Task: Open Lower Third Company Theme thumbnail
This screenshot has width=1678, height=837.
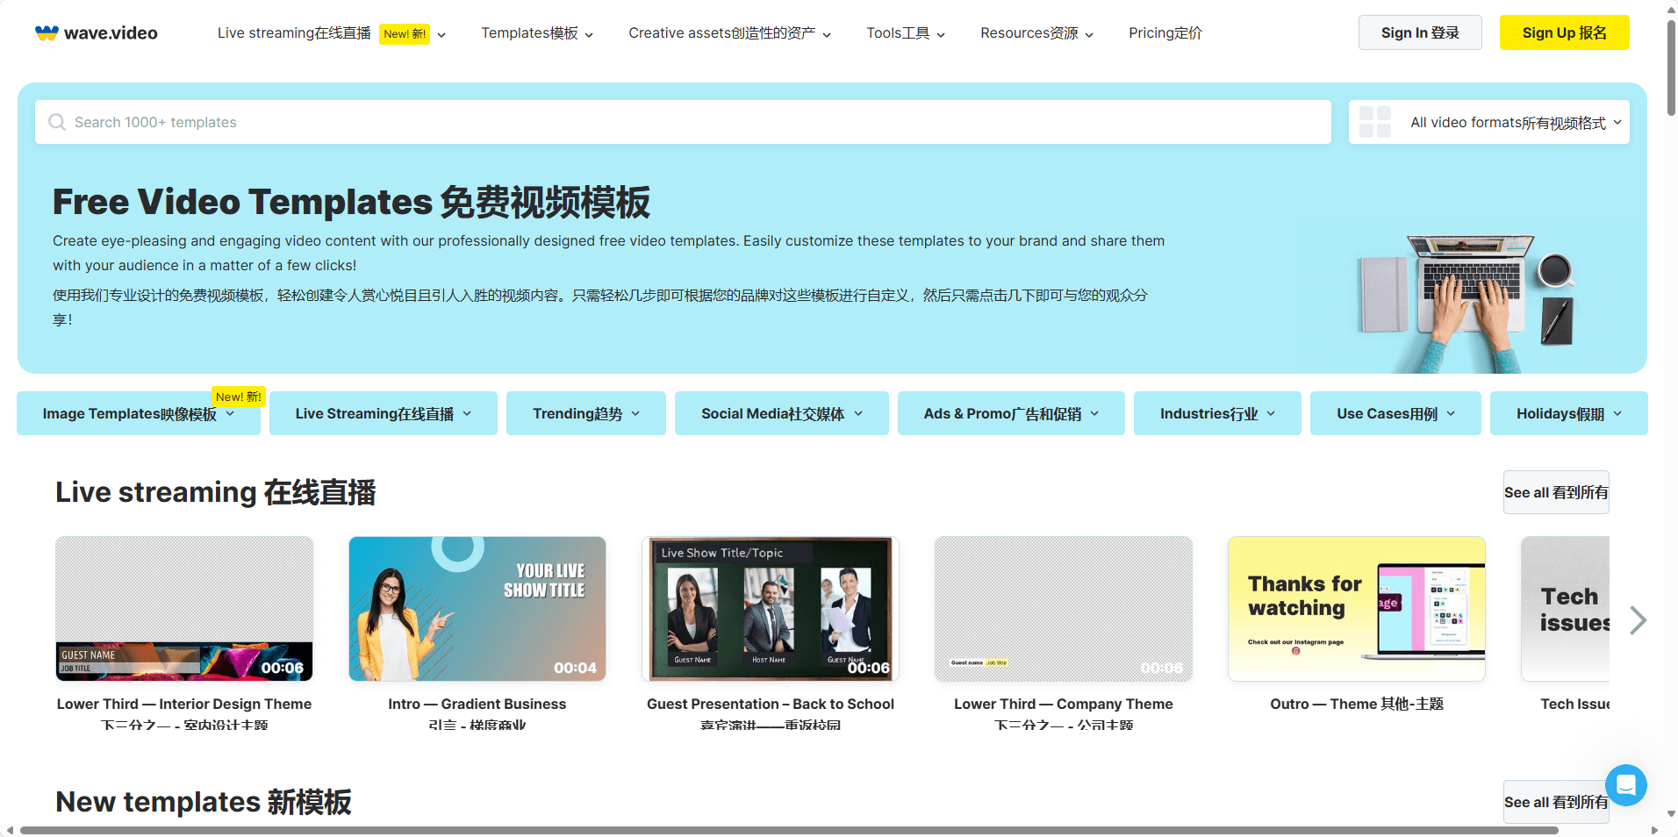Action: 1064,609
